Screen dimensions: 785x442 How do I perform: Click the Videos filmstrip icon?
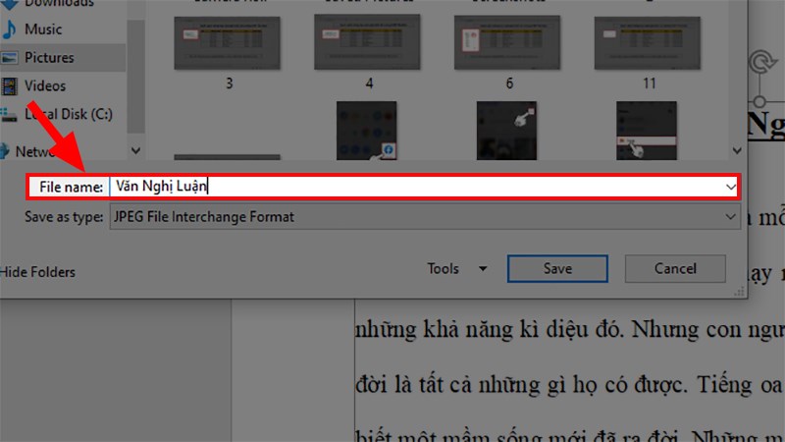[x=9, y=86]
